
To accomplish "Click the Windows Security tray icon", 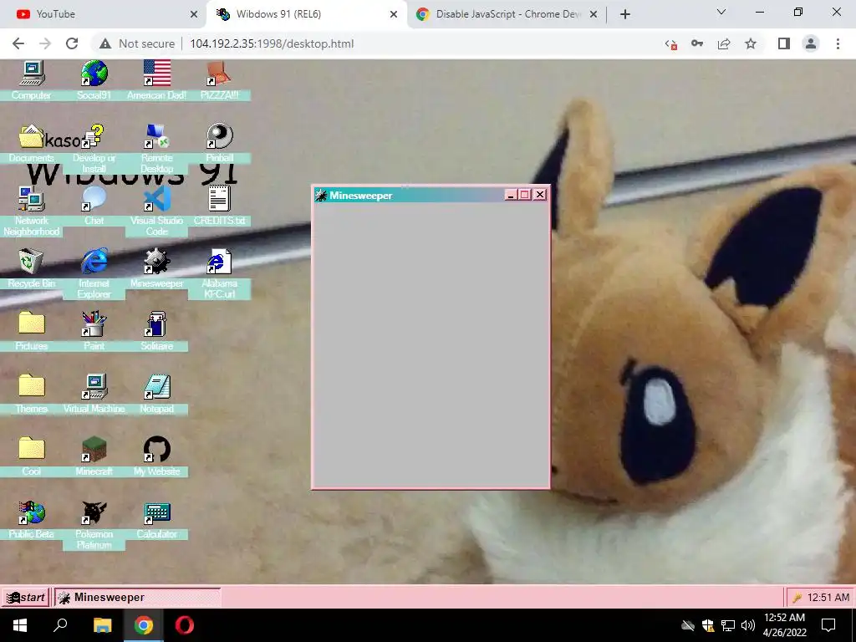I will [x=708, y=625].
